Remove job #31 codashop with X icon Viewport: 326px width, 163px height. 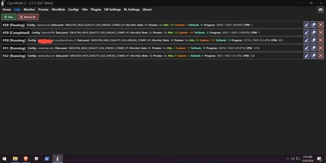[321, 48]
